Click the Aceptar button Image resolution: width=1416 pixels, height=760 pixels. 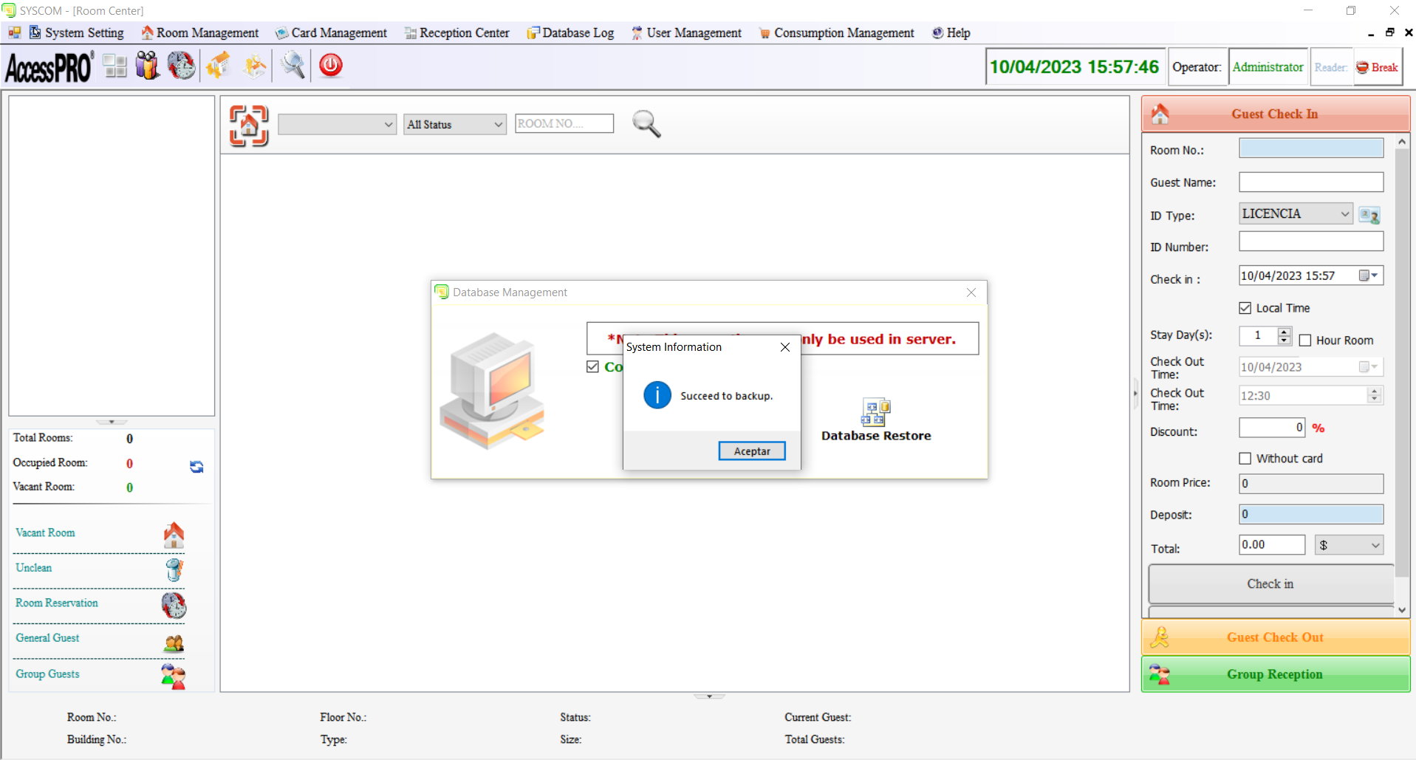(752, 451)
